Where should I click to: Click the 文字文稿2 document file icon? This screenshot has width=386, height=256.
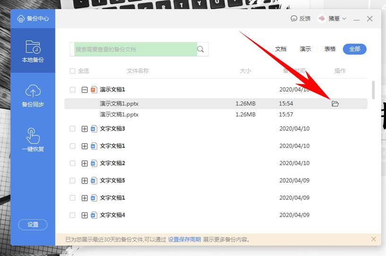[94, 163]
